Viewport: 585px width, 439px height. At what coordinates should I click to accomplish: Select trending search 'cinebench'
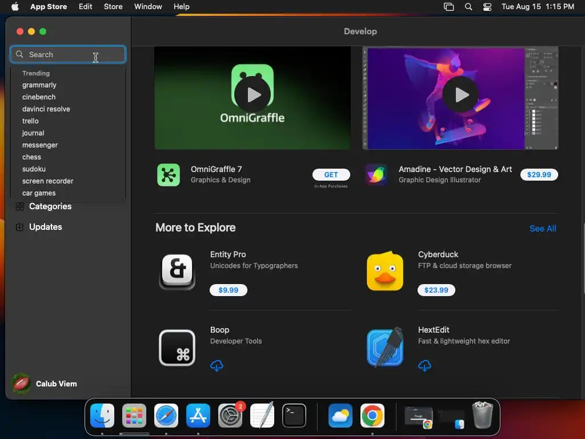click(x=39, y=97)
